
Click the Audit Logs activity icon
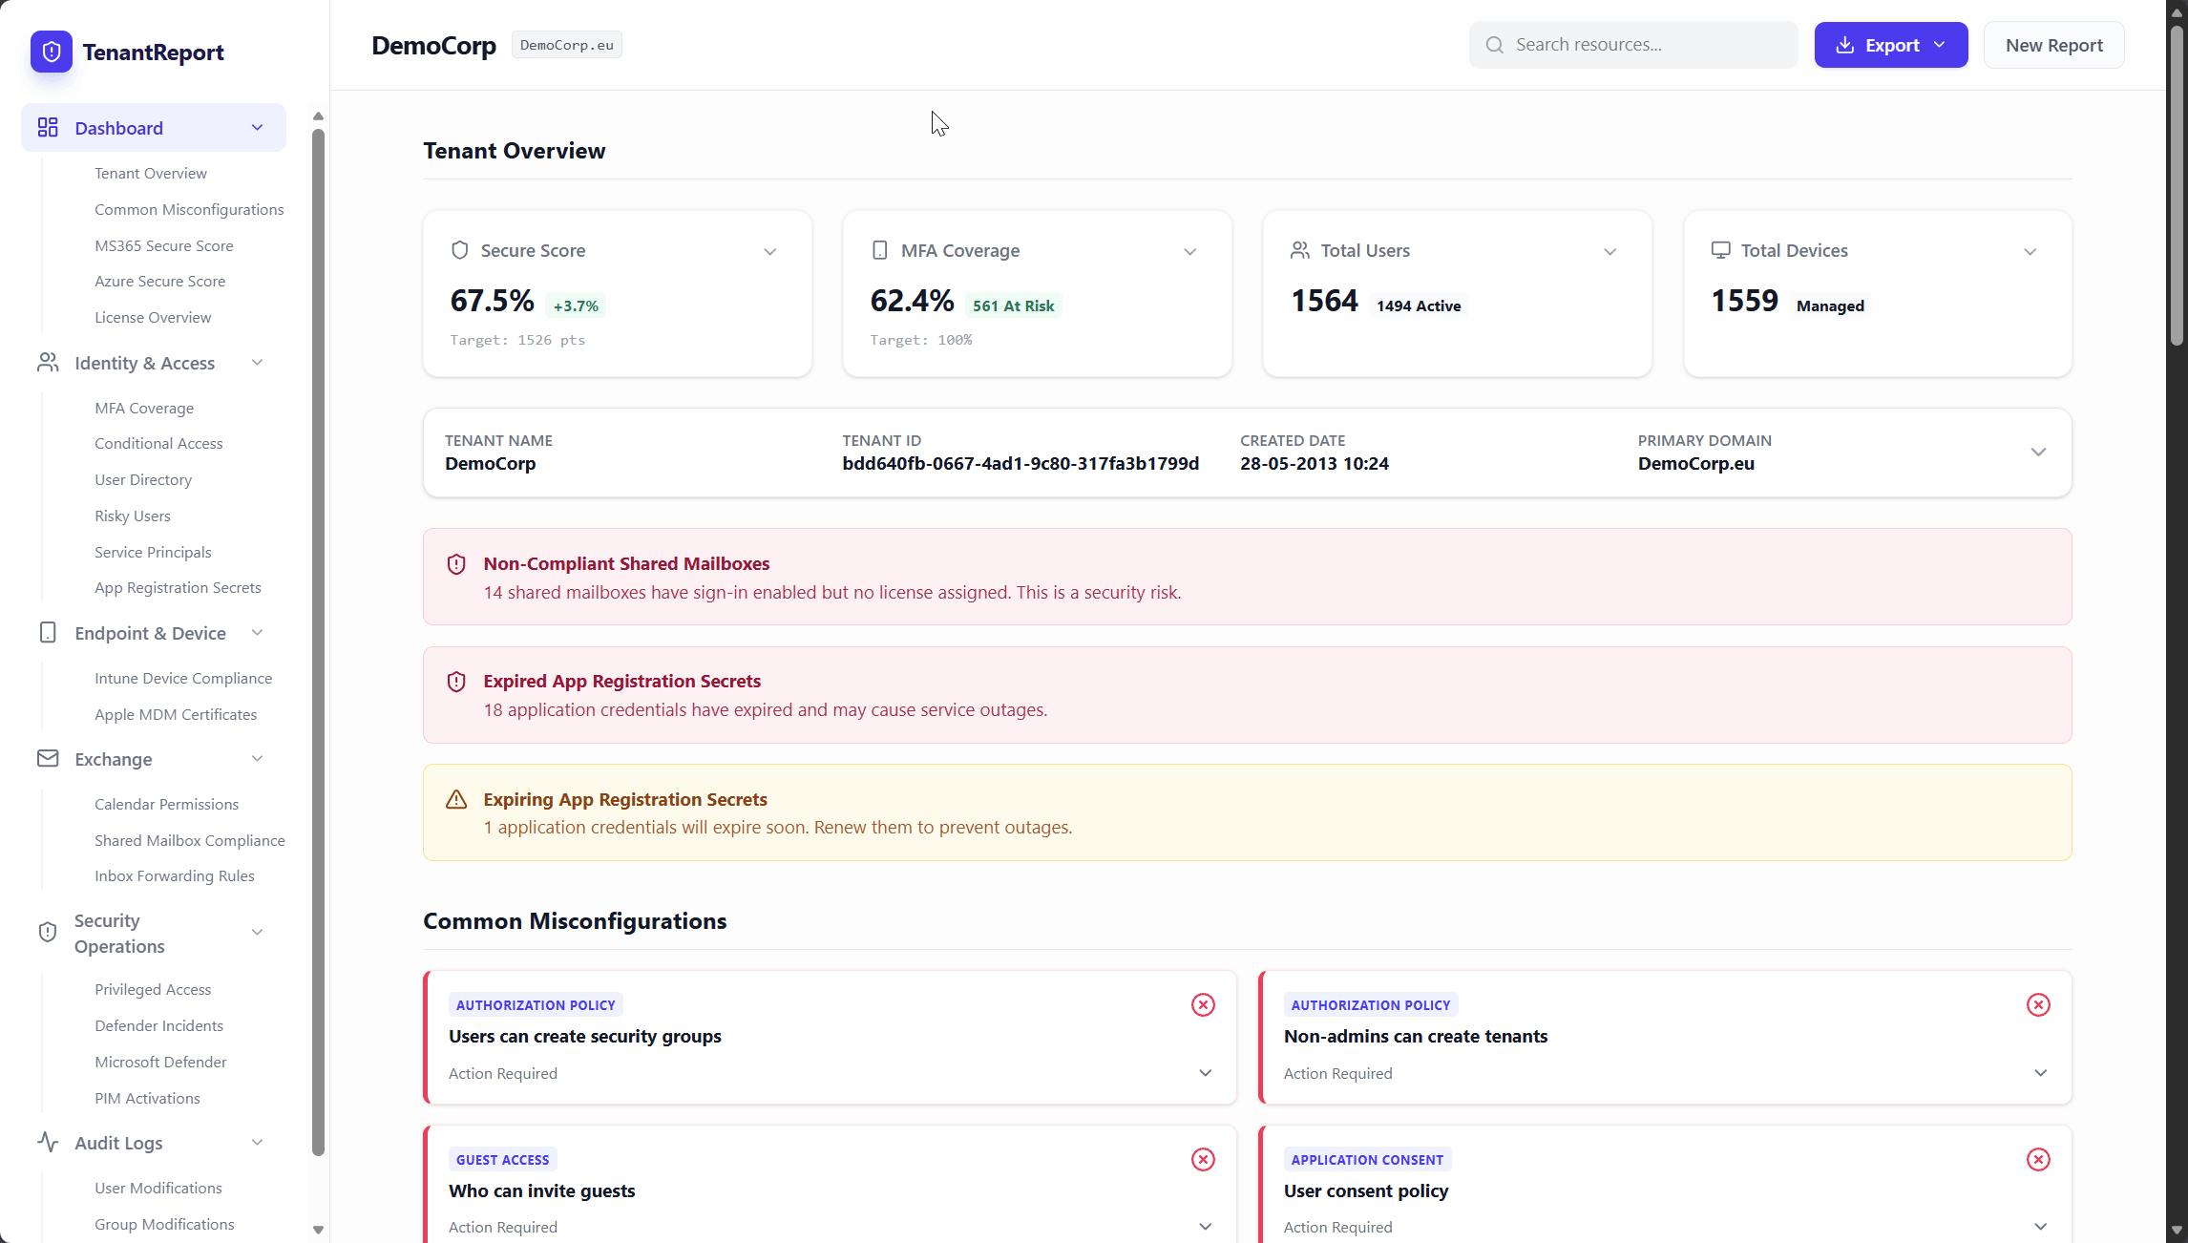48,1143
